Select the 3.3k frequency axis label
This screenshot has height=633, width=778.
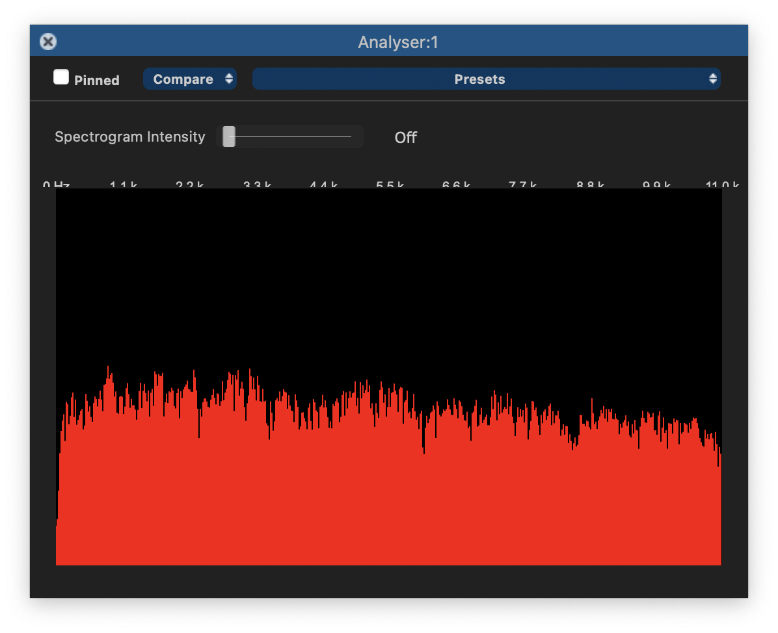(x=257, y=185)
